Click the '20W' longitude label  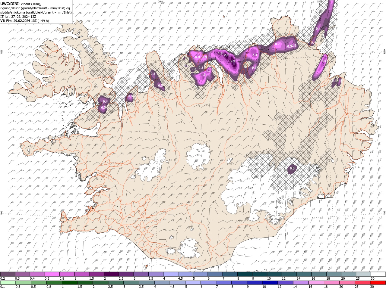click(160, 2)
